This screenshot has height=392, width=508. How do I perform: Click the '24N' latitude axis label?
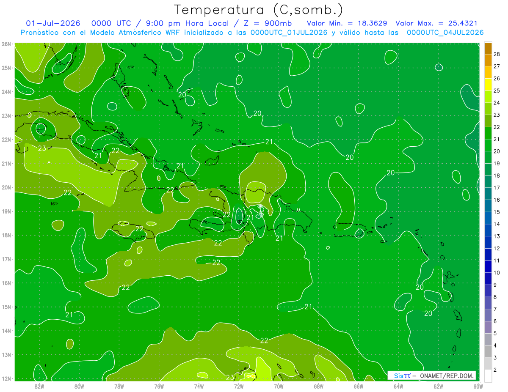[x=6, y=92]
